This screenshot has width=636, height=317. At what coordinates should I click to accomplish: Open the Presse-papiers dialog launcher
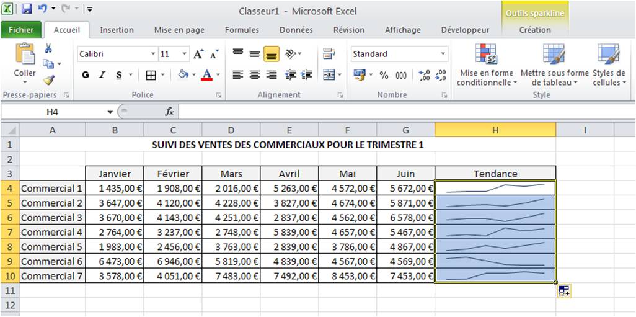click(66, 96)
